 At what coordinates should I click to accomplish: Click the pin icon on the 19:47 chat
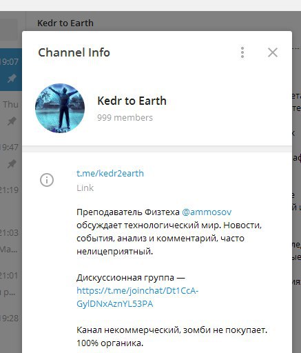(12, 163)
